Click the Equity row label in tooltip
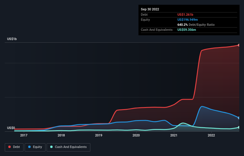The image size is (244, 156). (x=145, y=20)
